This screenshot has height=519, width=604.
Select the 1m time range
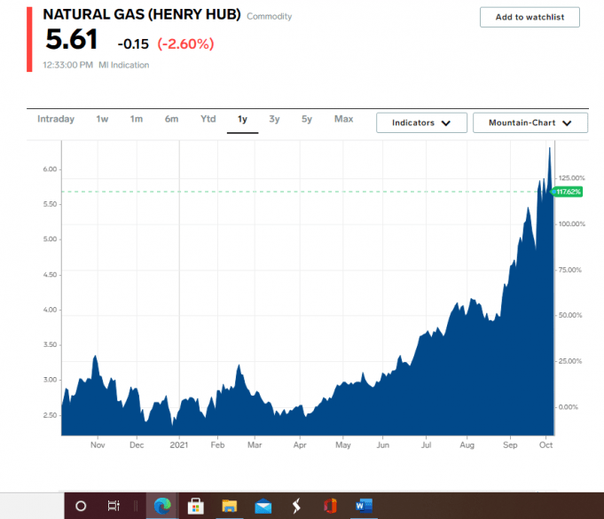point(137,119)
